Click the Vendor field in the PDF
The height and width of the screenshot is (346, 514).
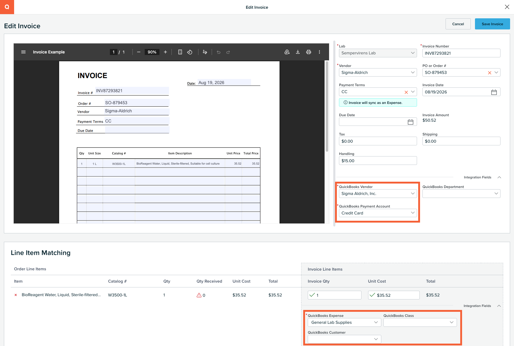pos(137,111)
